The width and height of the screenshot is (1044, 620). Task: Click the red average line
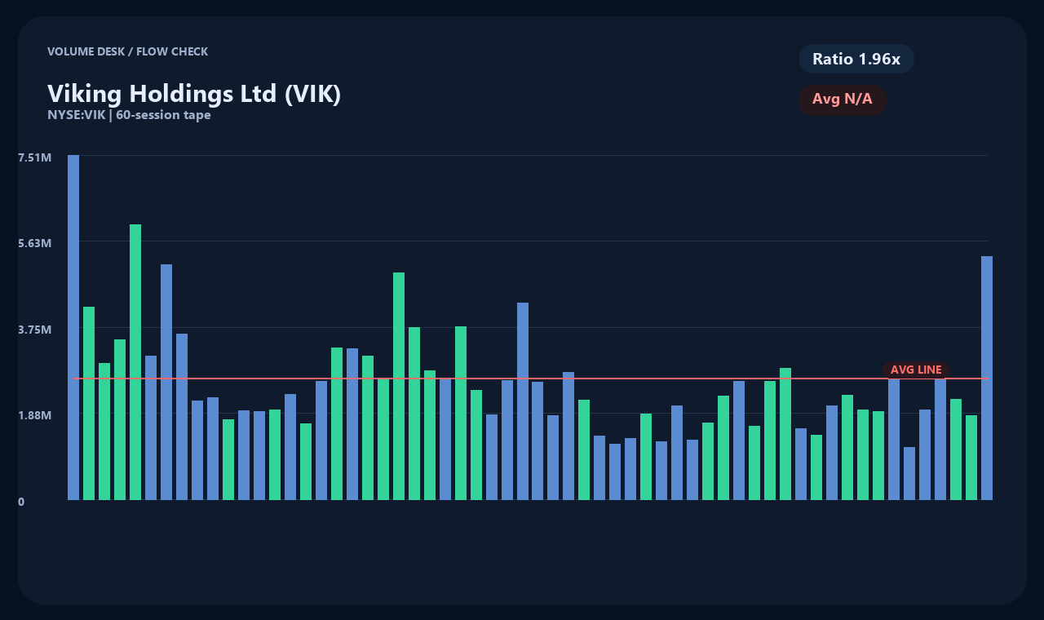[531, 379]
